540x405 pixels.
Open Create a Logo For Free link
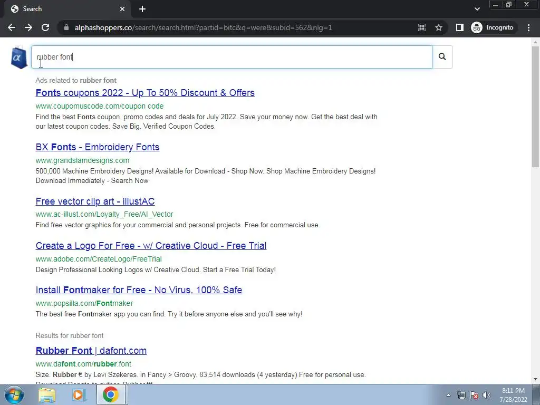click(151, 246)
